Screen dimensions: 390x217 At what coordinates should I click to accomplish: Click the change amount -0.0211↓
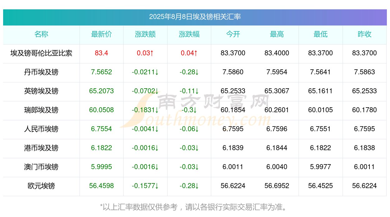click(145, 72)
